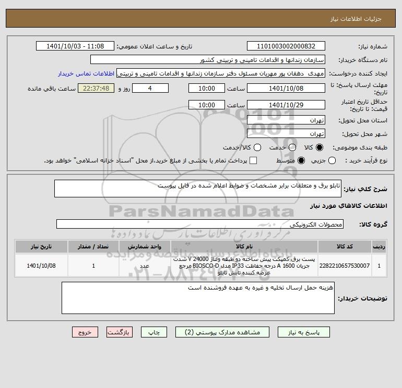
Task: Click the price validity date 1401/10/29 field
Action: pyautogui.click(x=286, y=105)
